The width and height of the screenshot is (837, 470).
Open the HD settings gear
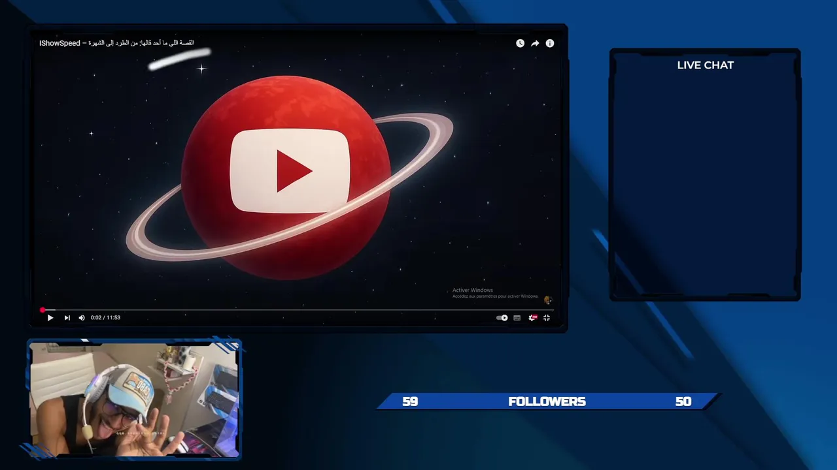click(x=532, y=318)
